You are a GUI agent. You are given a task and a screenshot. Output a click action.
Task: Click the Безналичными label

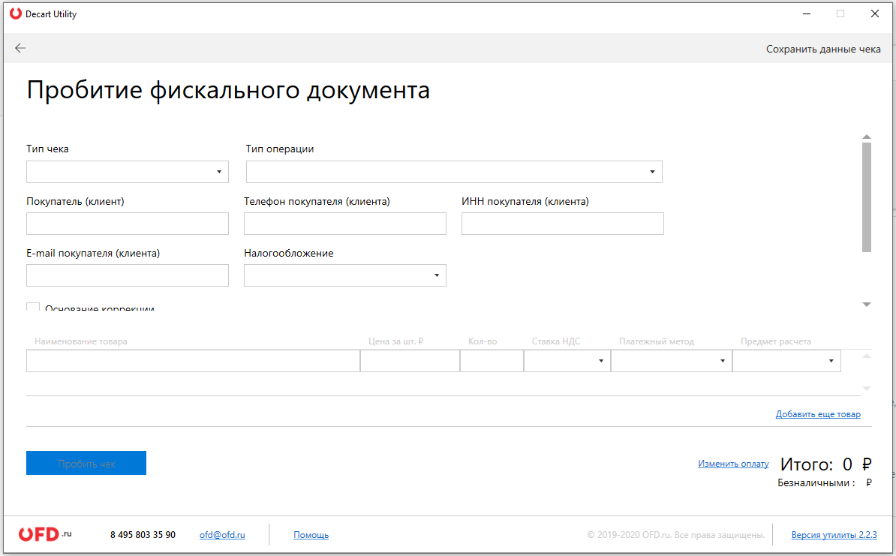(x=816, y=483)
